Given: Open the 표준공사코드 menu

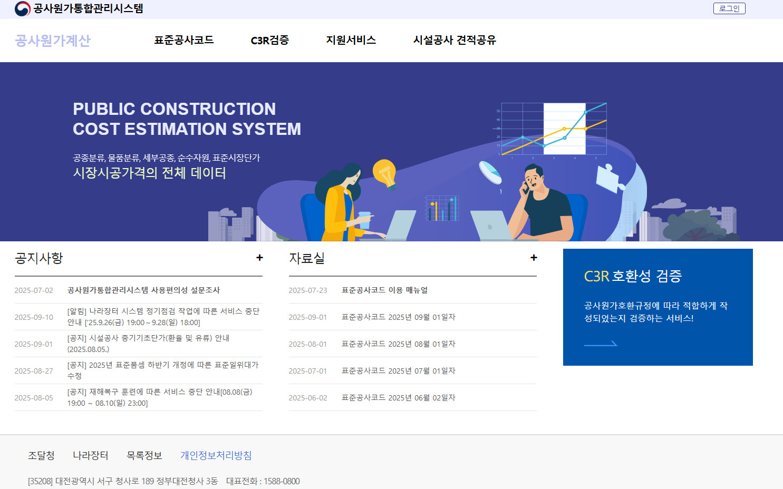Looking at the screenshot, I should coord(183,40).
